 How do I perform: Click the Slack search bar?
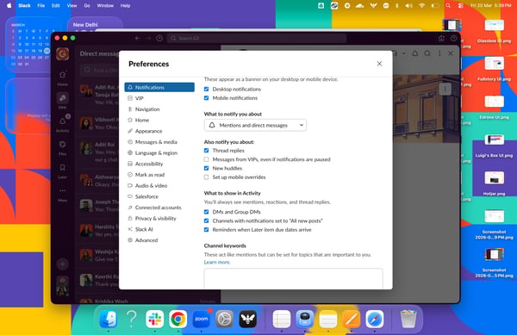tap(257, 38)
